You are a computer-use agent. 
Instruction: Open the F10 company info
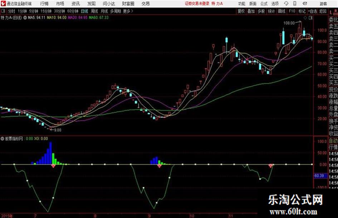292,11
